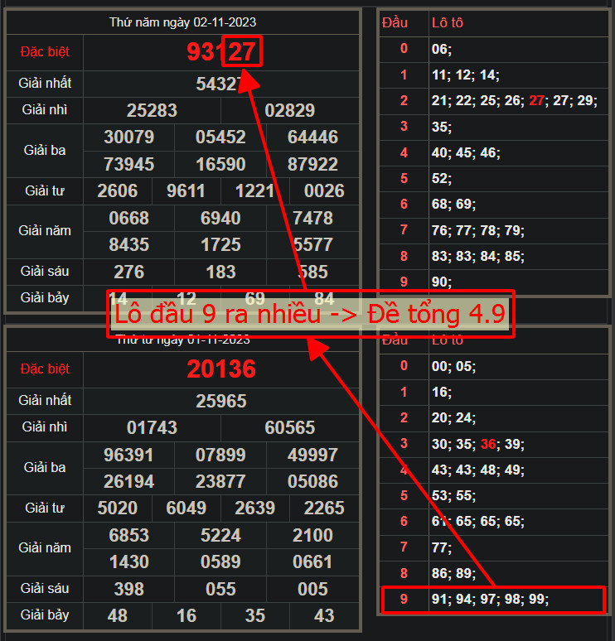Select the sixth prize number 276

click(128, 272)
